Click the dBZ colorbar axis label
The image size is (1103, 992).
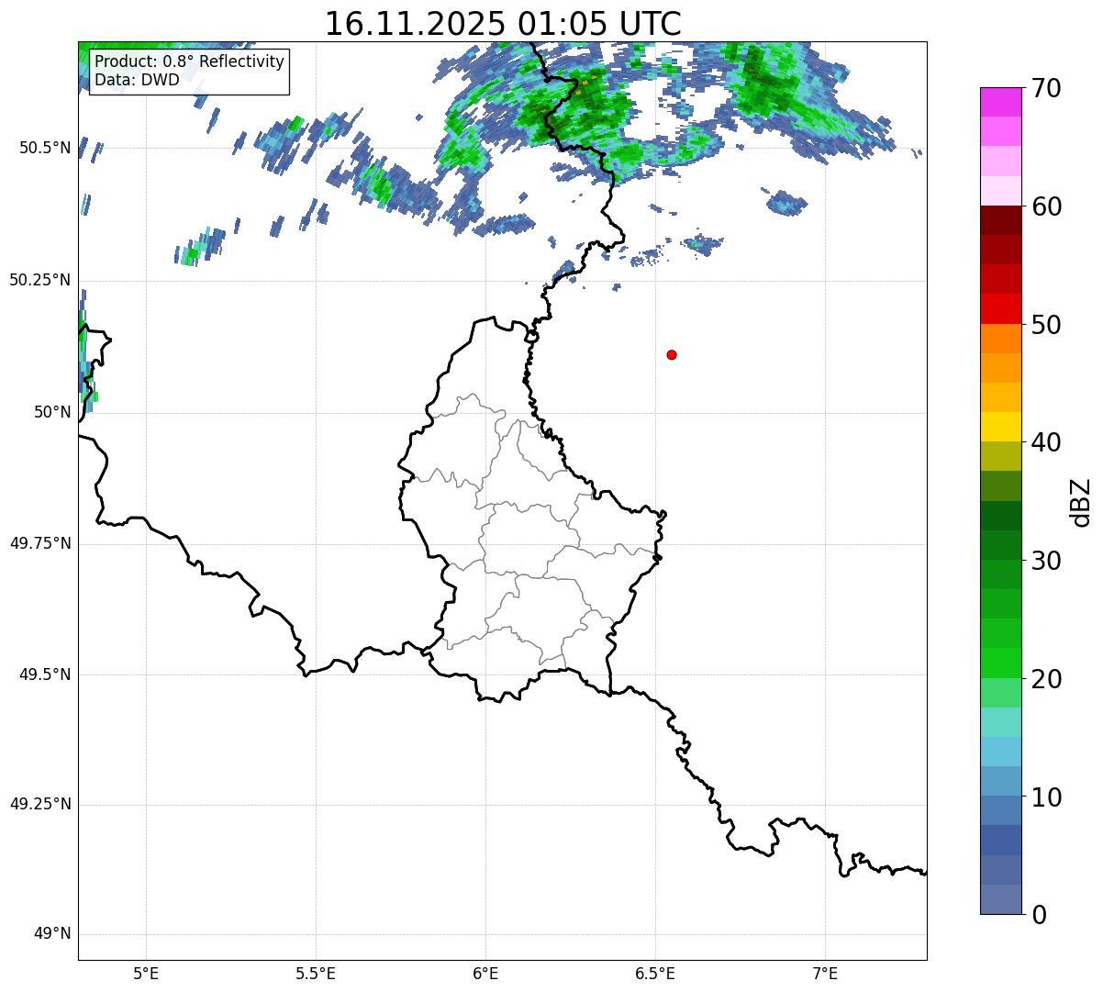1081,501
